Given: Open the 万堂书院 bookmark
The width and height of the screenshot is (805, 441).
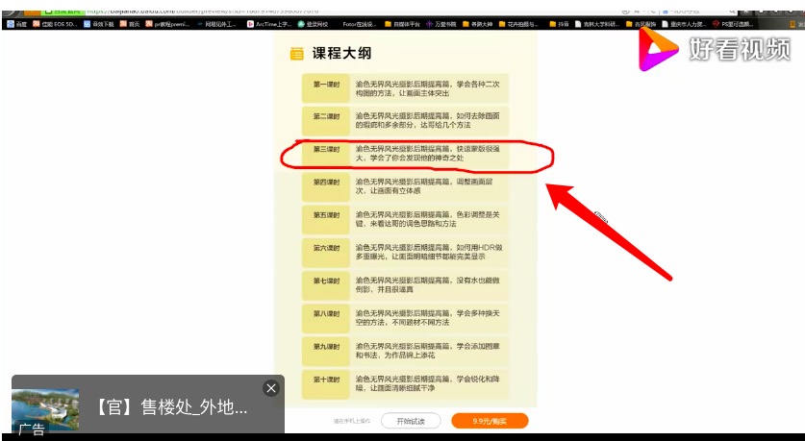Looking at the screenshot, I should coord(441,24).
